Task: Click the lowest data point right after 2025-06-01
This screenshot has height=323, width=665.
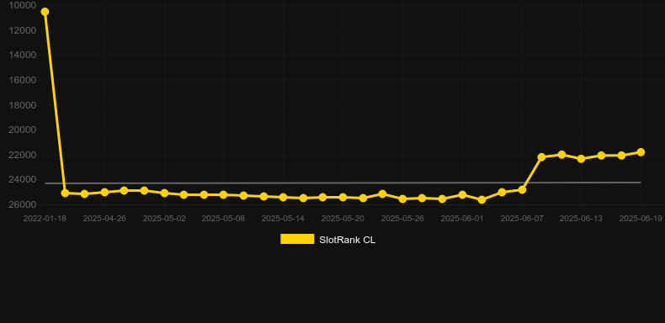Action: pos(481,199)
